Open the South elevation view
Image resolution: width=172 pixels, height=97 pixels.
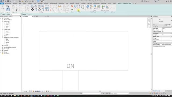[x=7, y=43]
